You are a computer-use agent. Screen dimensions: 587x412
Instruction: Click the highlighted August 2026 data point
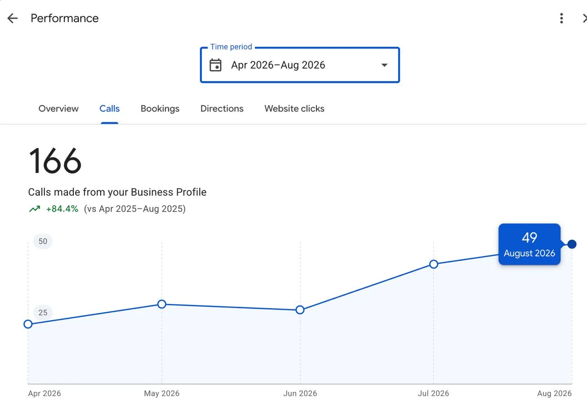(572, 244)
